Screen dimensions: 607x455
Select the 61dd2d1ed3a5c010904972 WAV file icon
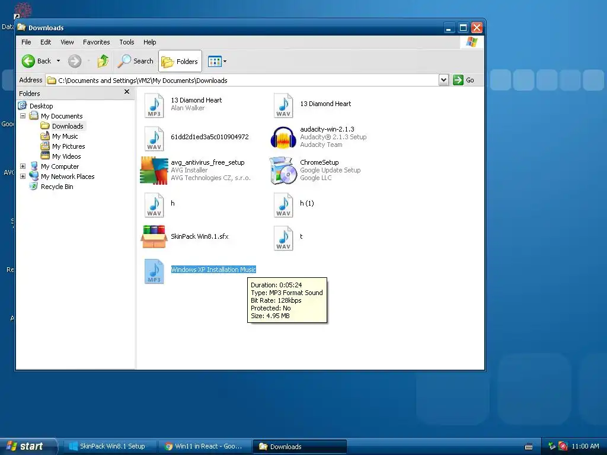pos(154,139)
